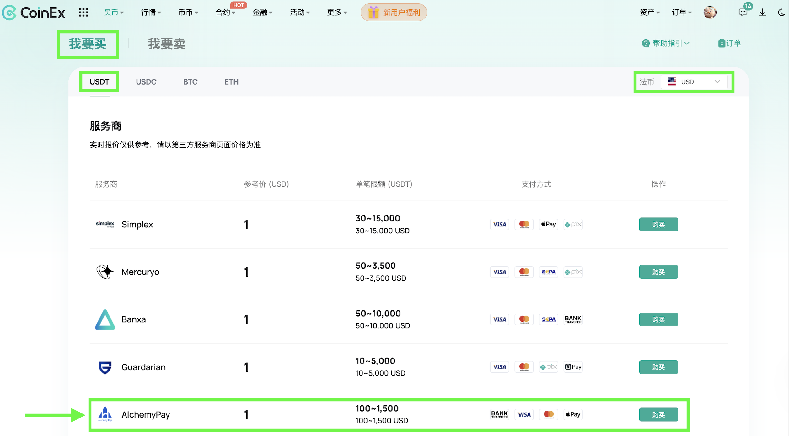This screenshot has width=789, height=436.
Task: Click the download icon in header
Action: (763, 13)
